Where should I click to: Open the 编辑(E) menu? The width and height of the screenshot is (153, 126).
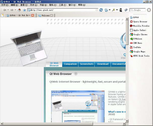(x=14, y=5)
